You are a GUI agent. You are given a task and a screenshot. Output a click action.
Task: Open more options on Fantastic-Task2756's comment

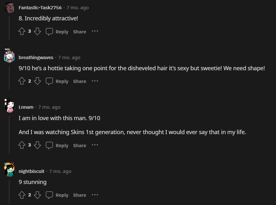pyautogui.click(x=95, y=31)
